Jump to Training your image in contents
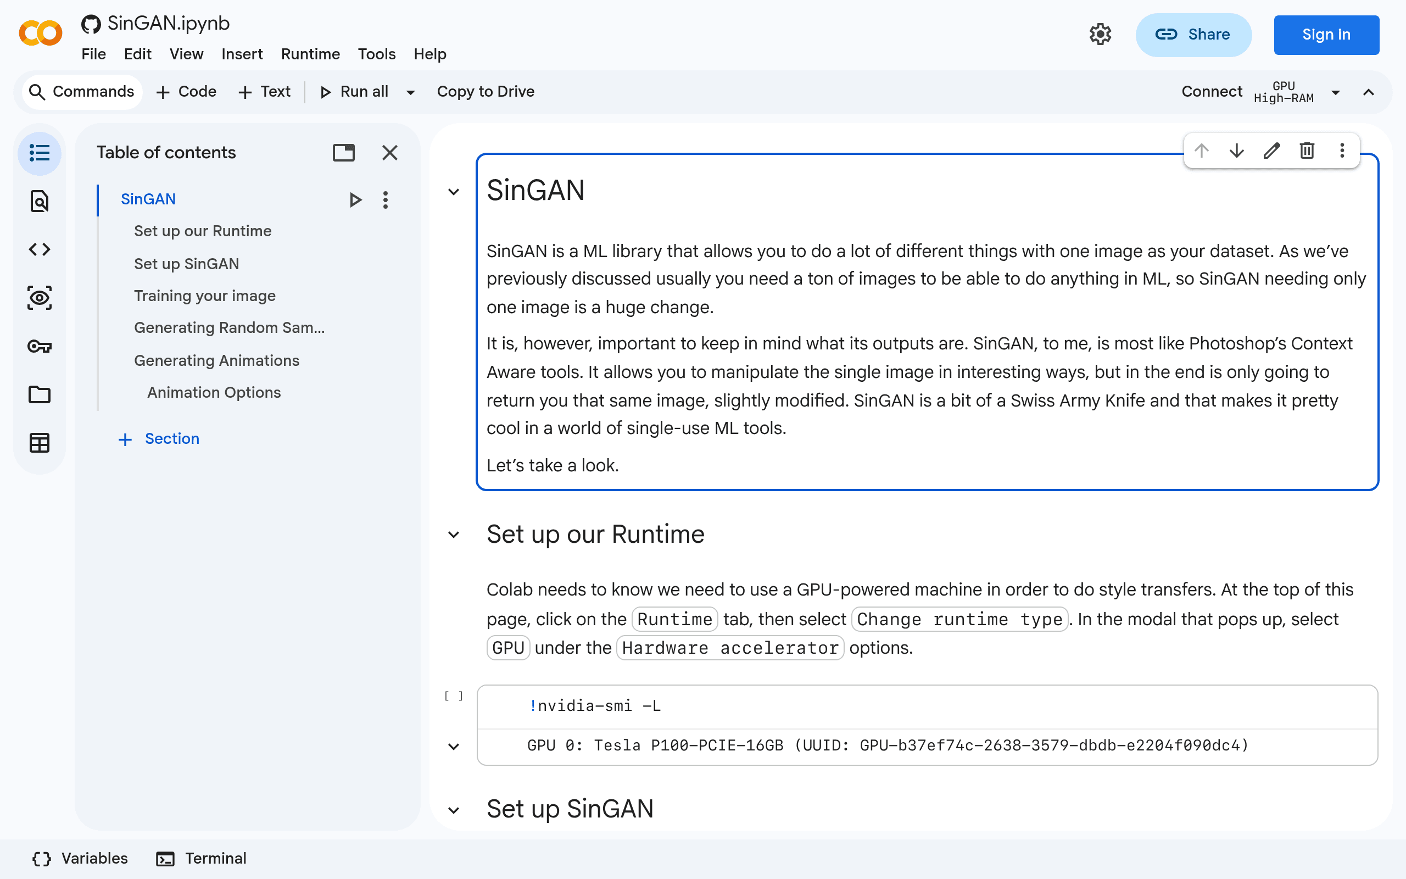The height and width of the screenshot is (879, 1406). coord(204,296)
